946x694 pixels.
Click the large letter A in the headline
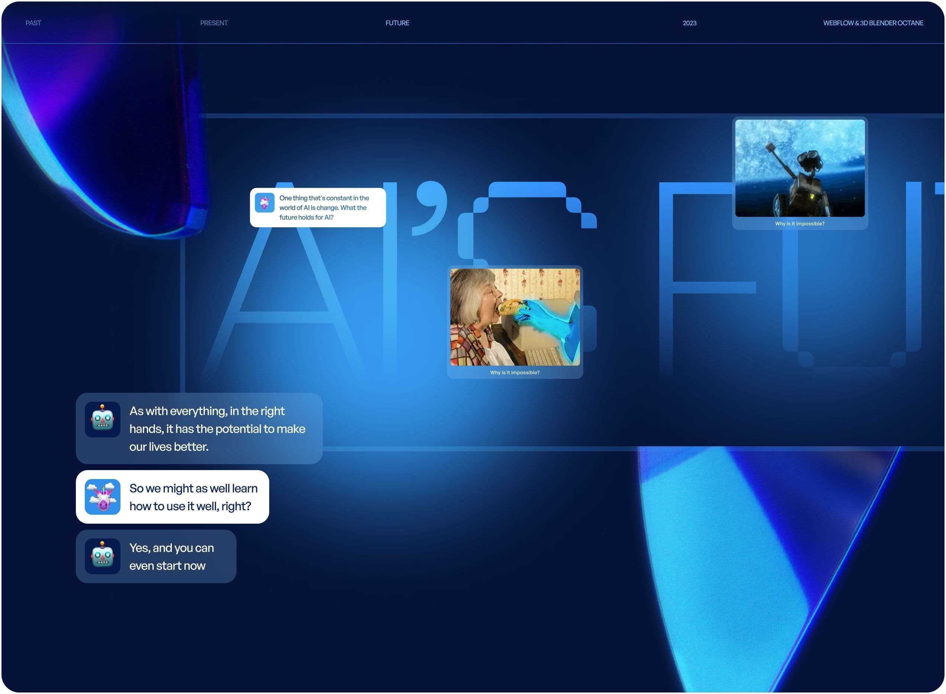click(285, 317)
